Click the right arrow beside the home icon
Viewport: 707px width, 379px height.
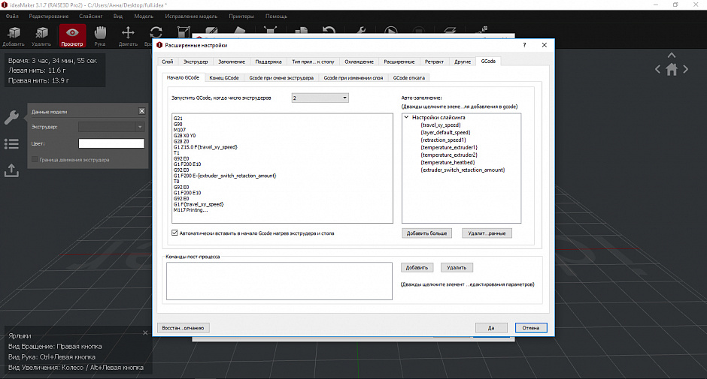point(685,69)
